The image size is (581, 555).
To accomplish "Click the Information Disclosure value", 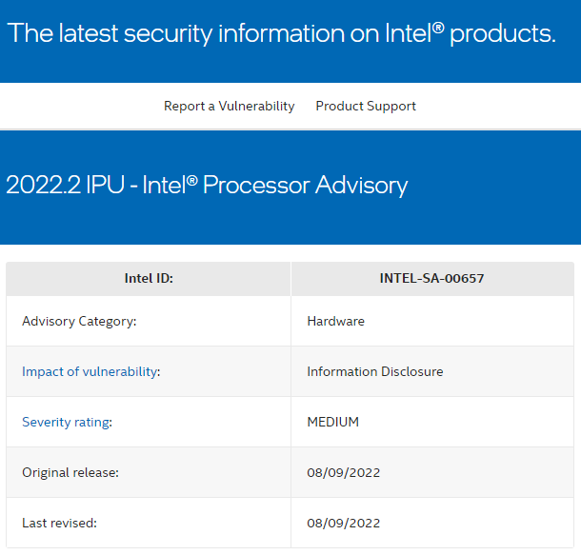I will 375,371.
